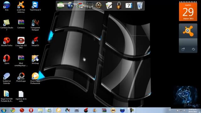
Task: Open the Windows Start menu
Action: pyautogui.click(x=3, y=110)
